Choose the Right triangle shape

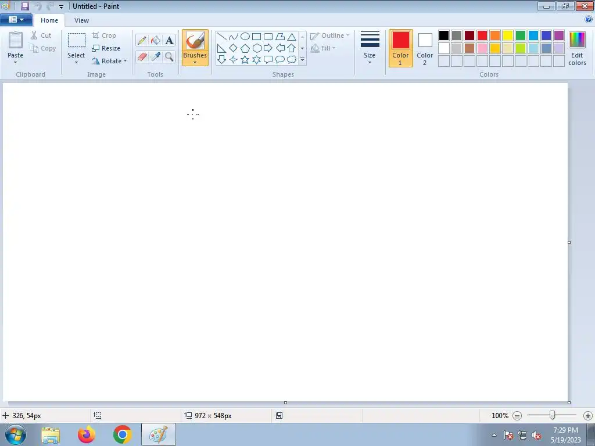221,48
